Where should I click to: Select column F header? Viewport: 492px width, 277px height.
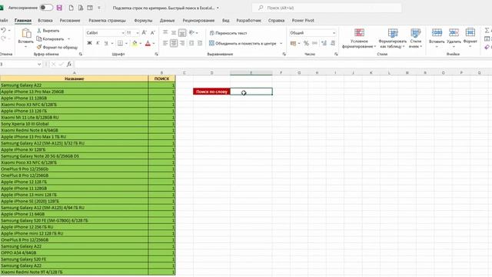coord(281,73)
